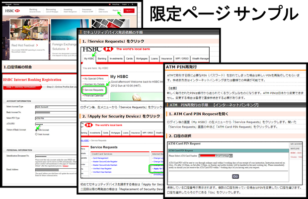308x199 pixels.
Task: Click Maintain My Details in left menu
Action: coord(94,84)
